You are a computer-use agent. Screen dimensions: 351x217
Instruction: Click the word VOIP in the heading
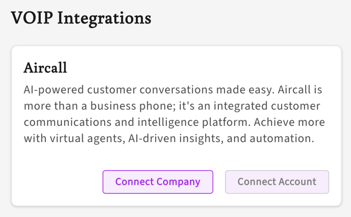tap(31, 18)
